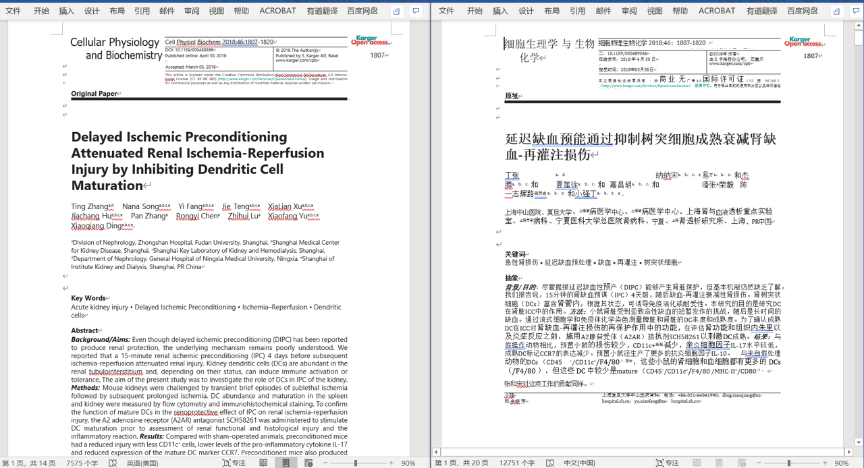Click zoom out minus in left status bar
Screen dimensions: 864x468
[x=325, y=463]
